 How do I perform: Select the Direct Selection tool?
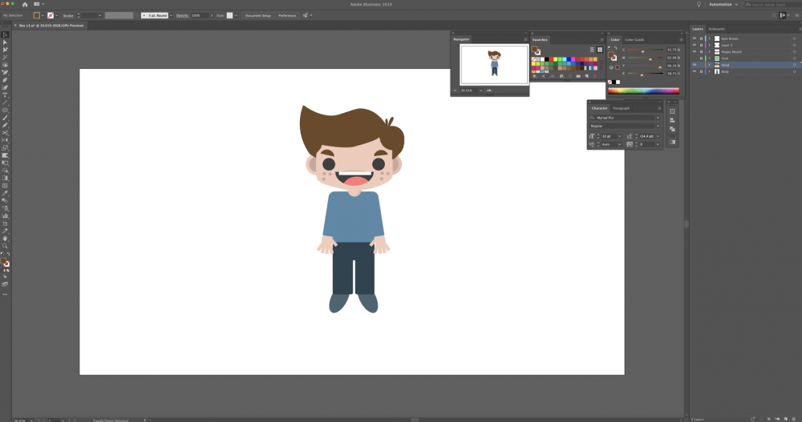(x=5, y=42)
